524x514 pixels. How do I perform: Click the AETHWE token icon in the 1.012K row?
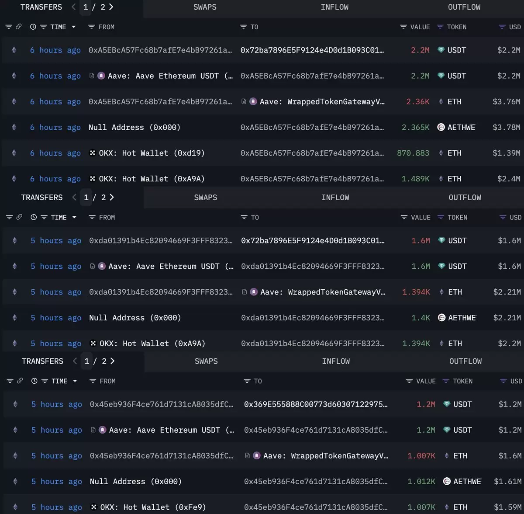447,481
